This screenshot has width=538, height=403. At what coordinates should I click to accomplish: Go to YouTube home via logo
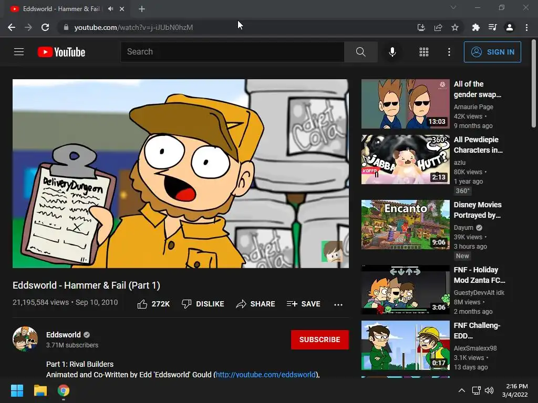61,52
